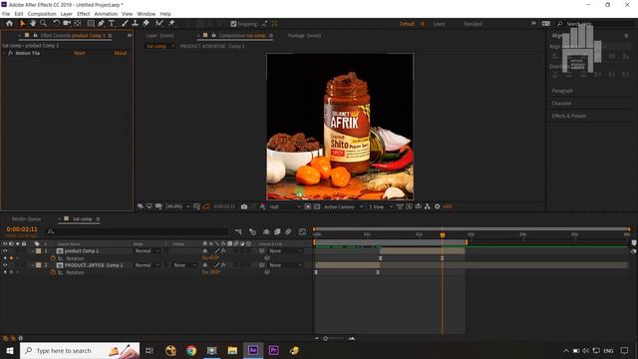Image resolution: width=638 pixels, height=359 pixels.
Task: Open TrkMat None dropdown for PRODUCT..ERTISE layer
Action: 184,265
